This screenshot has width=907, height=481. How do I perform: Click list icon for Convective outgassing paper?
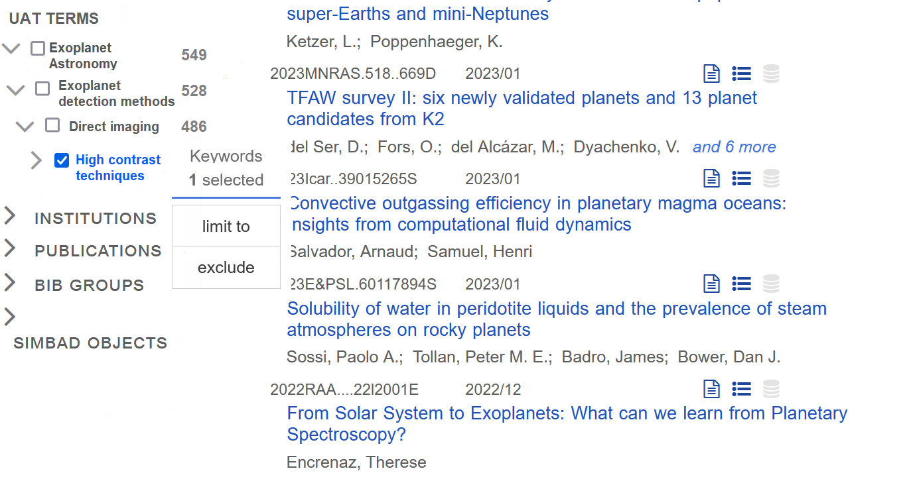[x=741, y=178]
